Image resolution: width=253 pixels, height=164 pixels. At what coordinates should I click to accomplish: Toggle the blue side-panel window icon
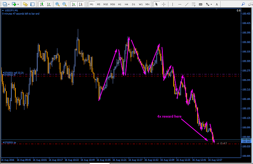32,4
